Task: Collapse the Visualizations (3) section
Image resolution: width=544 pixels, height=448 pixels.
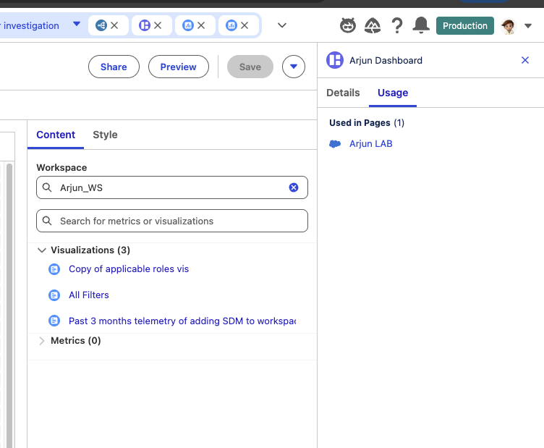Action: point(42,250)
